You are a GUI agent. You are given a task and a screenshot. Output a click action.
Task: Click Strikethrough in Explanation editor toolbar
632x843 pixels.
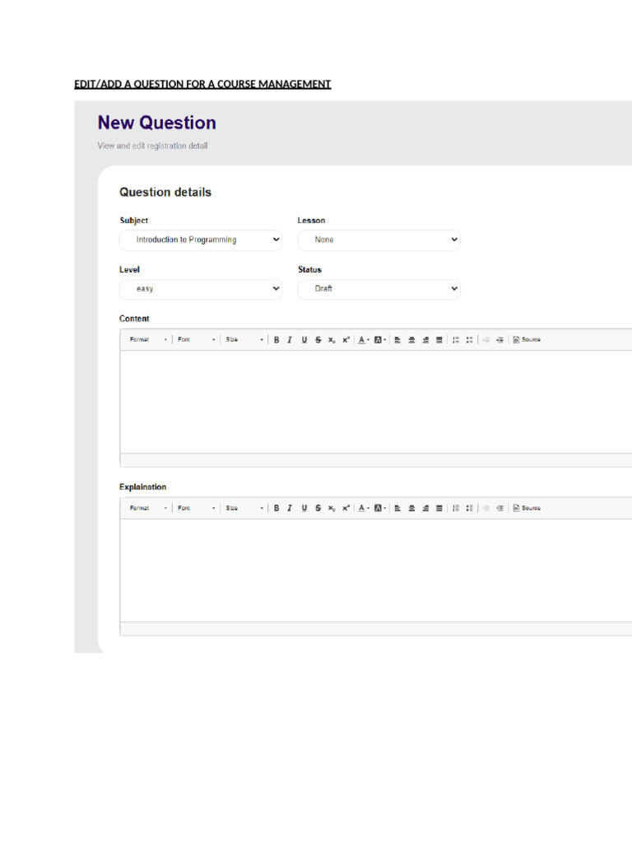click(318, 509)
